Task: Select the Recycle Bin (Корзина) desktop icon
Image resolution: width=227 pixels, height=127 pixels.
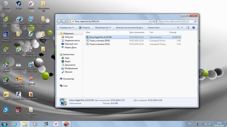Action: coord(6,5)
